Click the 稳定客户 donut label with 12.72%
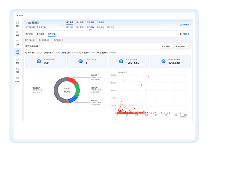Image resolution: width=251 pixels, height=171 pixels. pyautogui.click(x=96, y=103)
